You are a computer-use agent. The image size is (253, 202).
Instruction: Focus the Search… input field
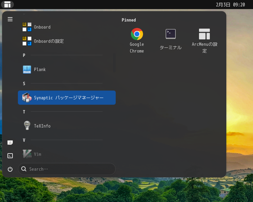67,169
